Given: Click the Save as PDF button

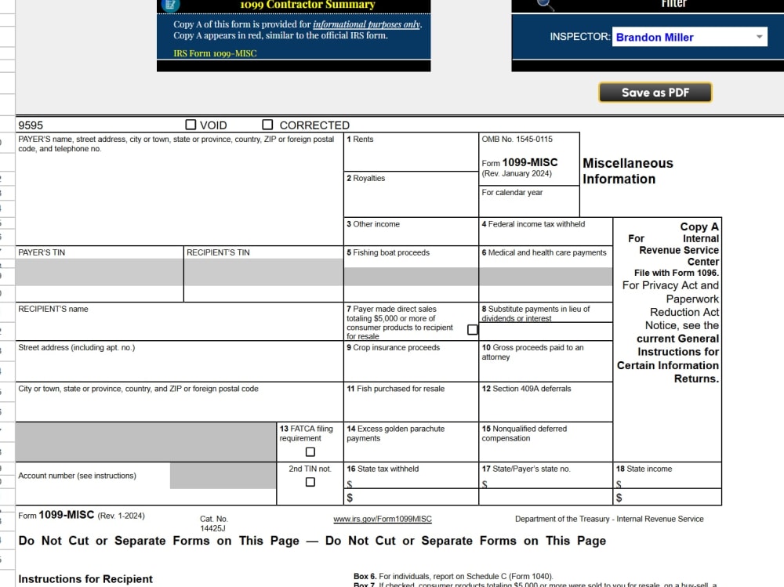Looking at the screenshot, I should coord(655,92).
